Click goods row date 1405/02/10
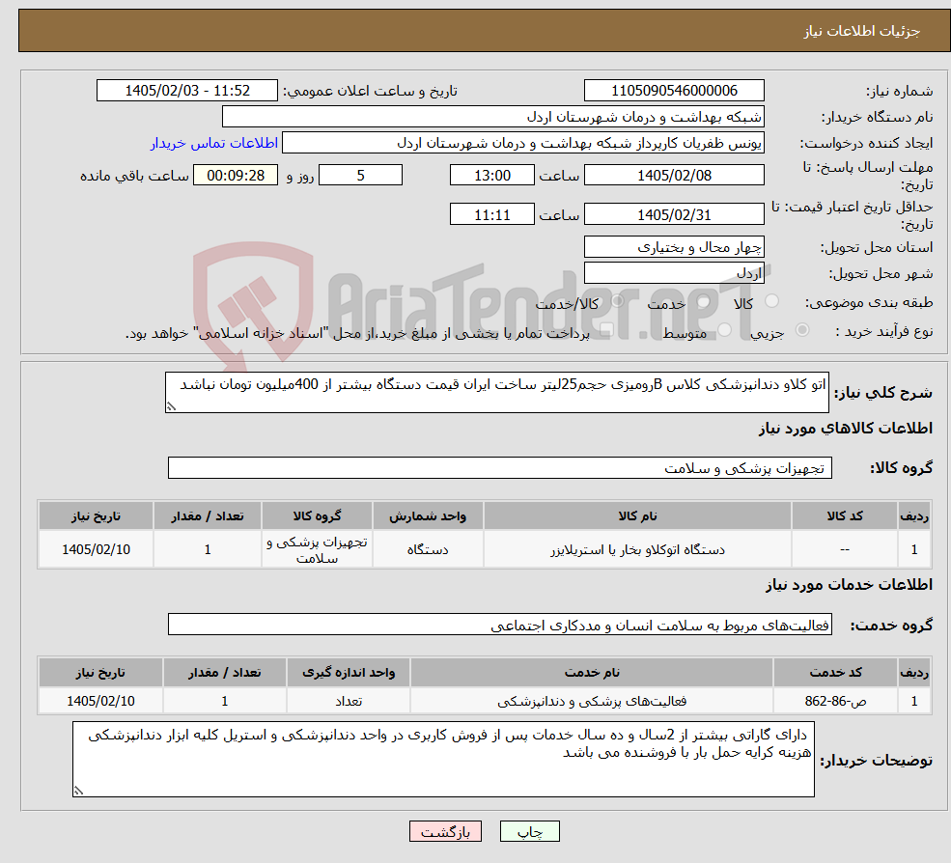951x863 pixels. 96,549
